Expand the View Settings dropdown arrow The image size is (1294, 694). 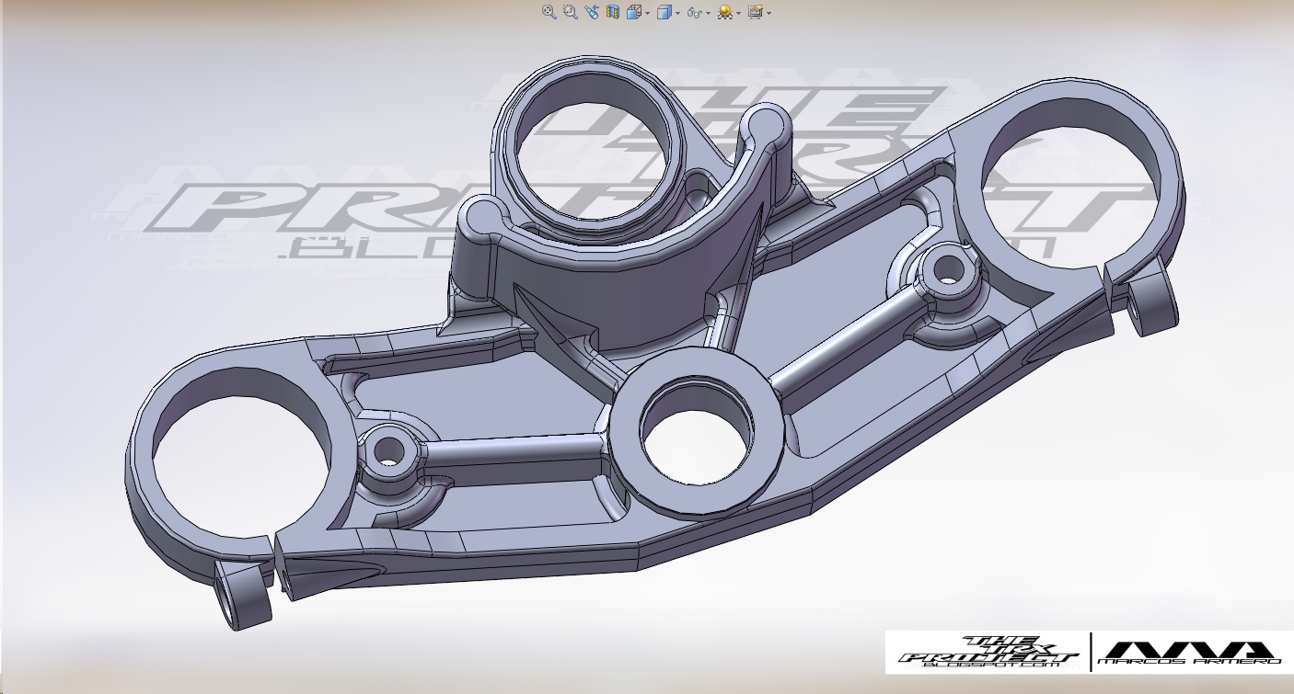768,13
